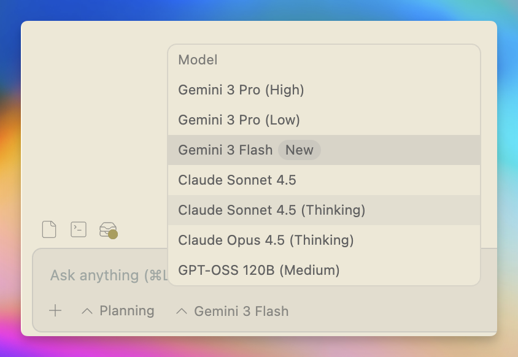
Task: Switch to Claude Sonnet 4.5 (Thinking)
Action: point(271,210)
